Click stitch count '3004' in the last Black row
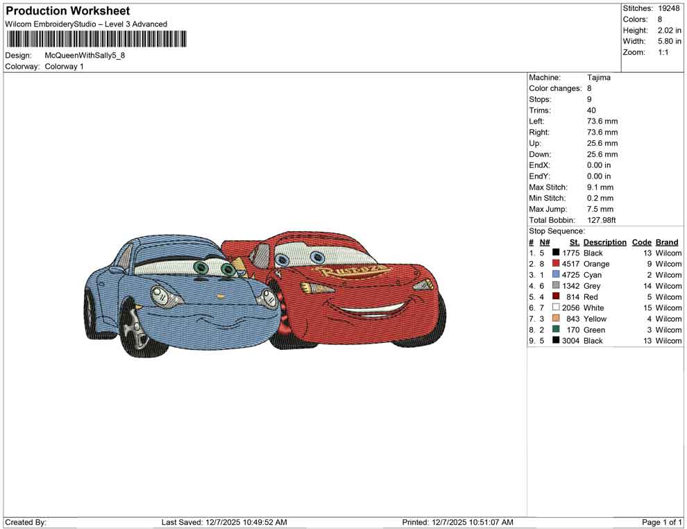This screenshot has width=687, height=529. point(570,341)
